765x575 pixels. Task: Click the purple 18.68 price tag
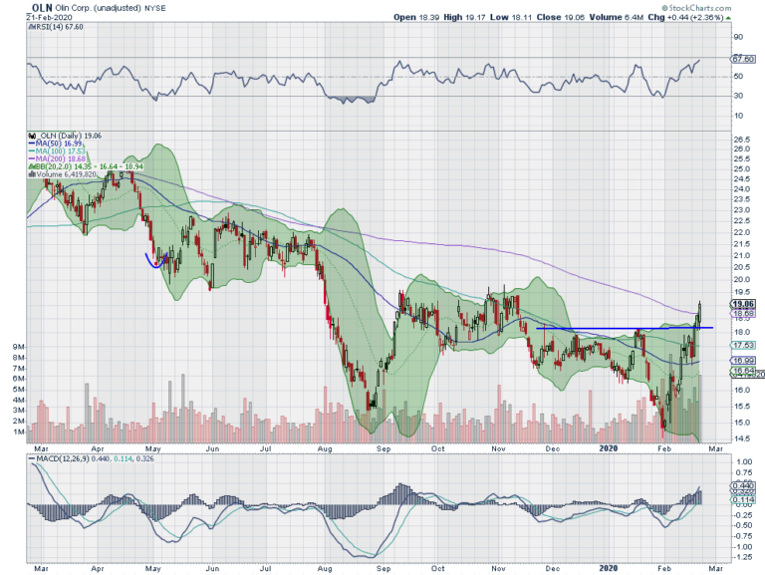743,313
